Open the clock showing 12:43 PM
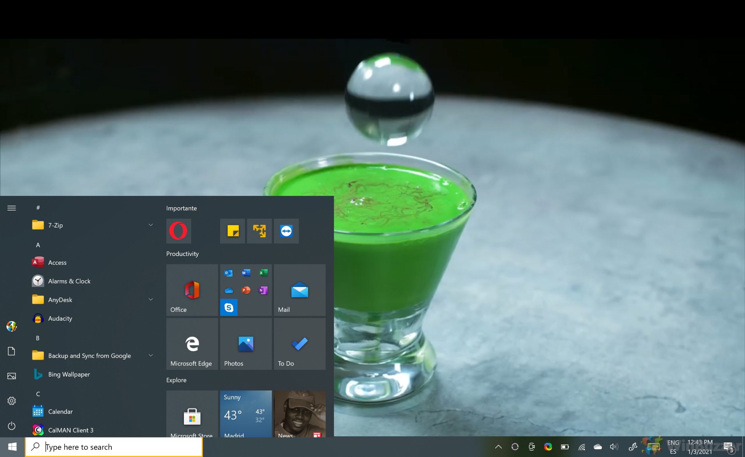Screen dimensions: 745x457 700,447
